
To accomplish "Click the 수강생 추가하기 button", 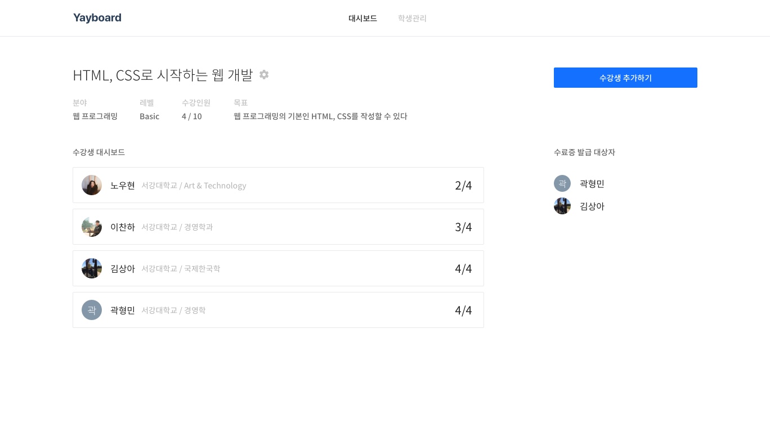I will pyautogui.click(x=625, y=78).
